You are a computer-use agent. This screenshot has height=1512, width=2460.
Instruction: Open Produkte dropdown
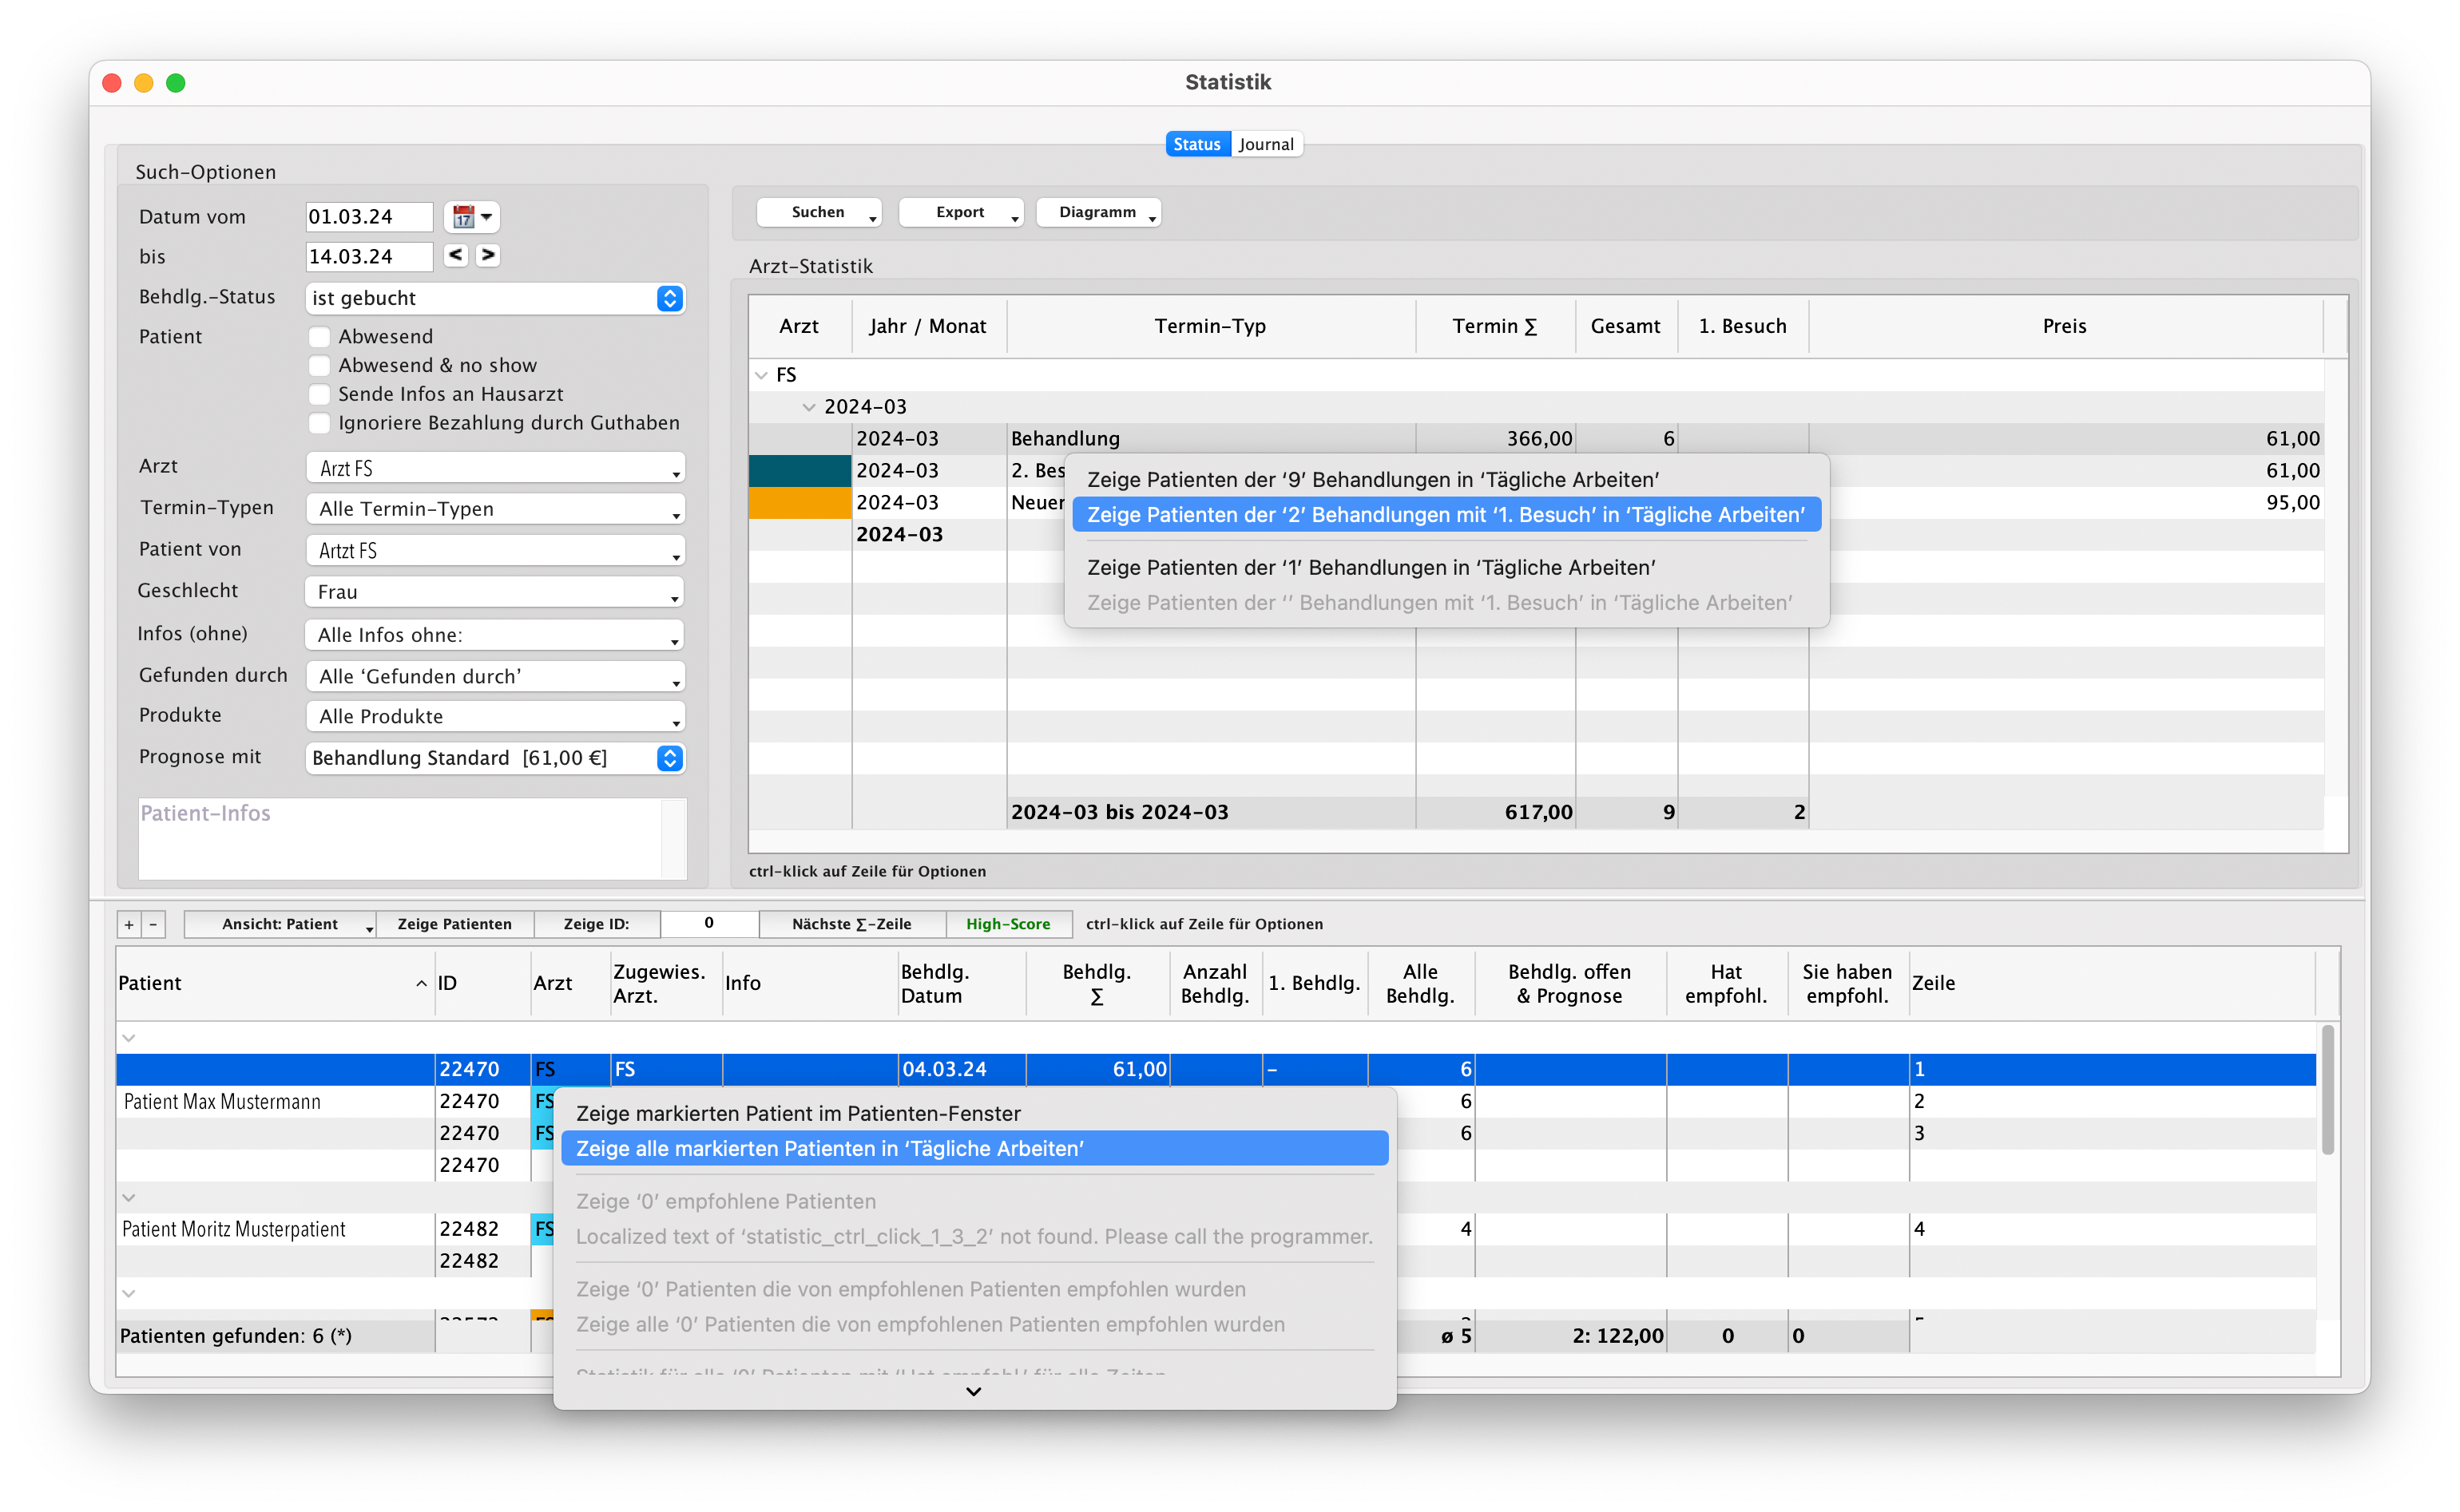[x=495, y=717]
